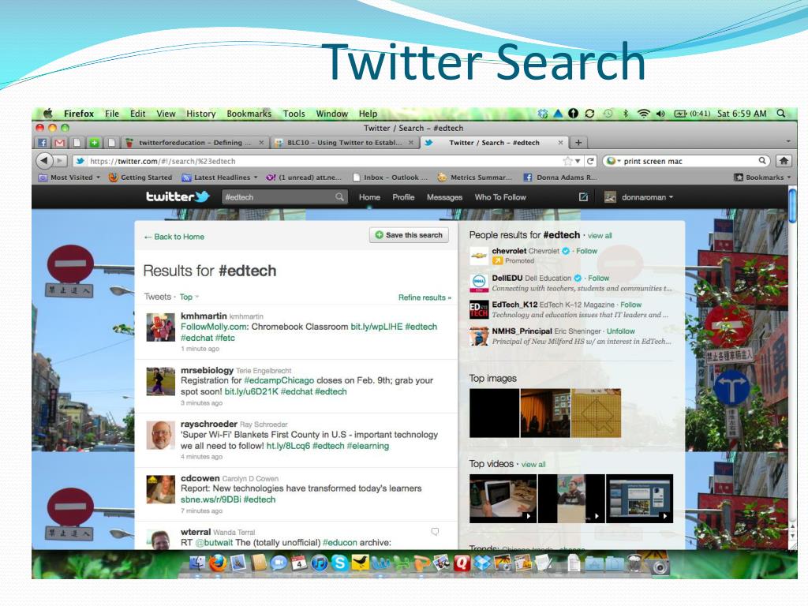Click the browser forward arrow button
Image resolution: width=808 pixels, height=606 pixels.
click(61, 161)
